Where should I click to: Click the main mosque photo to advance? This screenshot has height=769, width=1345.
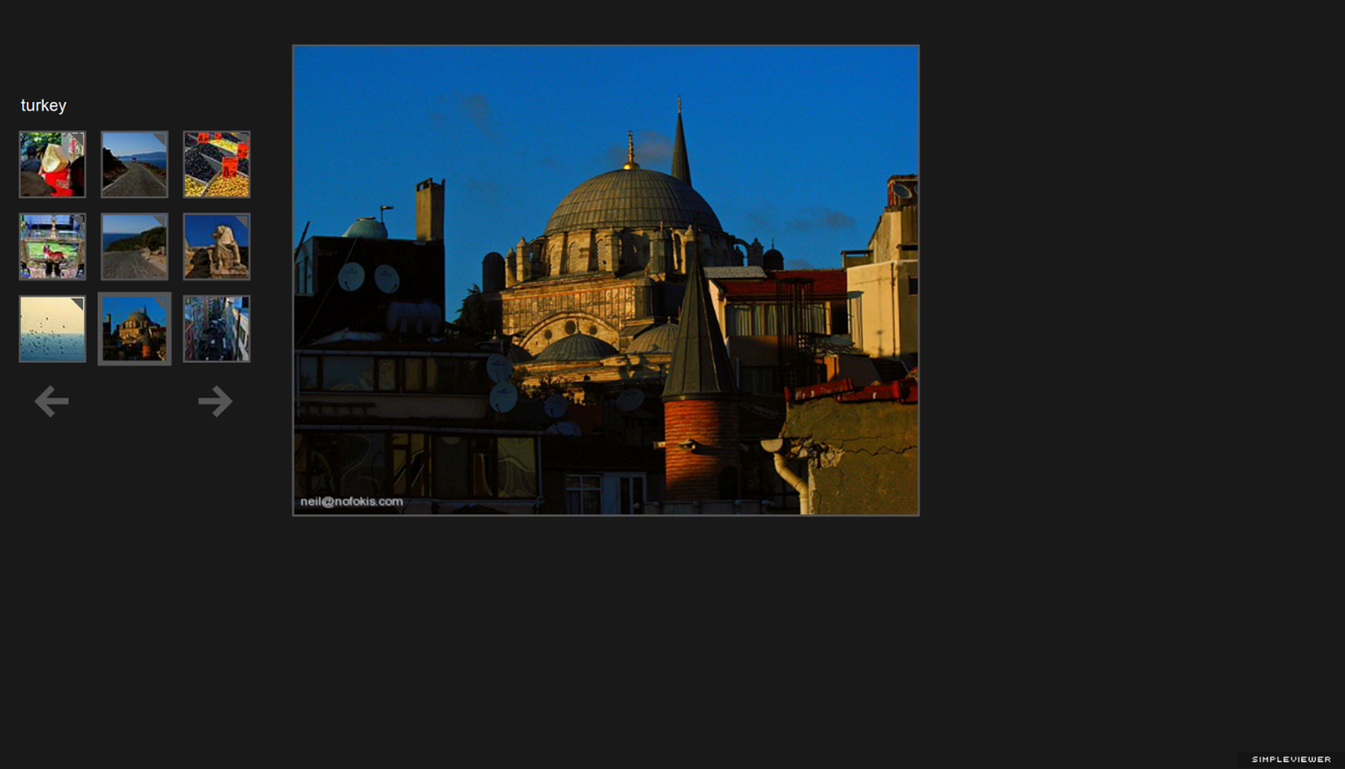coord(606,280)
